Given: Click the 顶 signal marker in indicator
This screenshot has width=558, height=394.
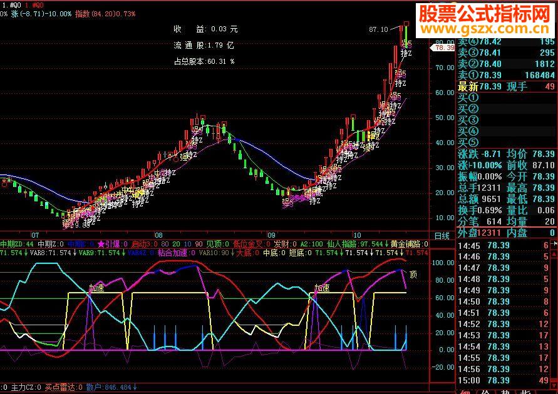Looking at the screenshot, I should [x=413, y=275].
